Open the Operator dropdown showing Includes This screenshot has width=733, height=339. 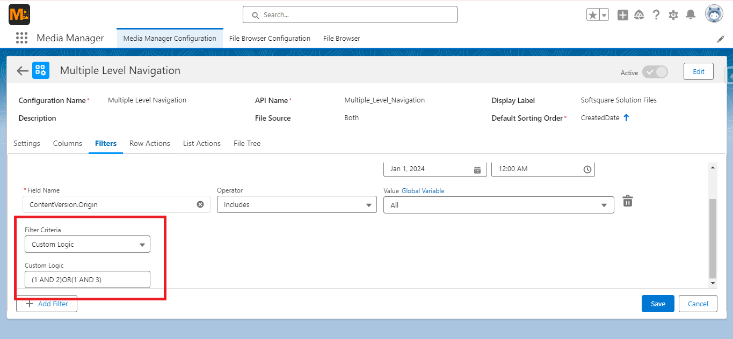(297, 204)
